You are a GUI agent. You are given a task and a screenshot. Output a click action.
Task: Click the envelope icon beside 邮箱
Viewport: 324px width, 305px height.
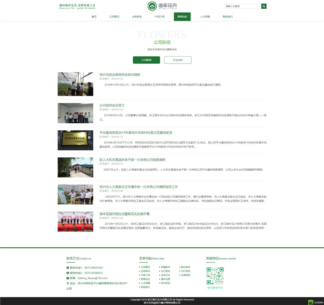tap(68, 278)
